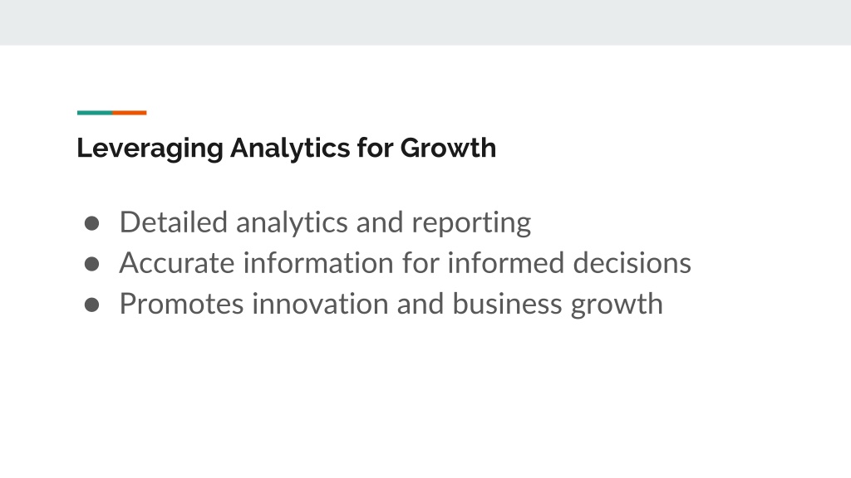
Task: Select the 'Detailed analytics and reporting' bullet line
Action: point(325,222)
